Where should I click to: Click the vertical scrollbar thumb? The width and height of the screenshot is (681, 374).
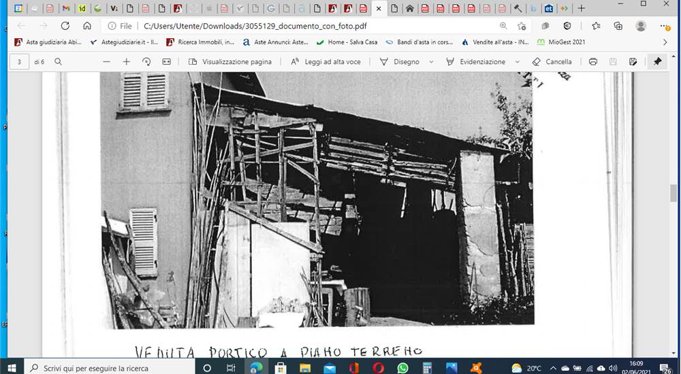[x=674, y=193]
